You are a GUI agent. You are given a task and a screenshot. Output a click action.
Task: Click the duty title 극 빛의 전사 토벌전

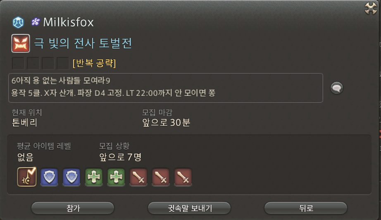click(83, 43)
